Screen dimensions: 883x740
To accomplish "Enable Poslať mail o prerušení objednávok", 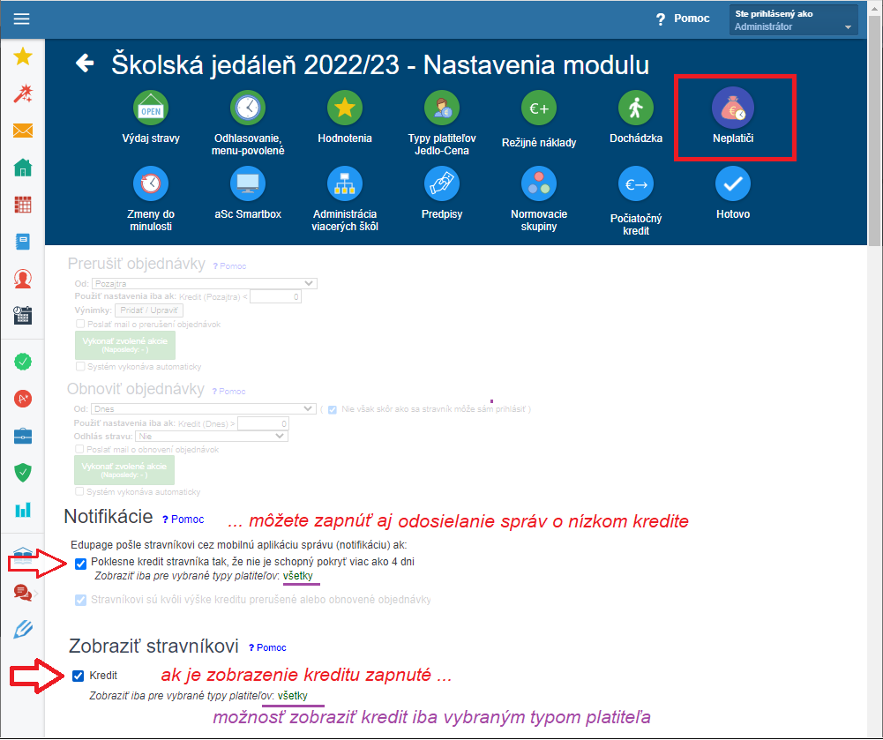I will click(80, 324).
